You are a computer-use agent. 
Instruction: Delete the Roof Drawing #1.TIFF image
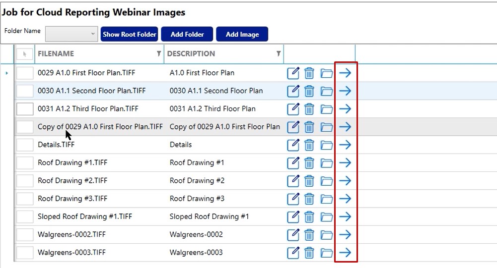tap(309, 163)
